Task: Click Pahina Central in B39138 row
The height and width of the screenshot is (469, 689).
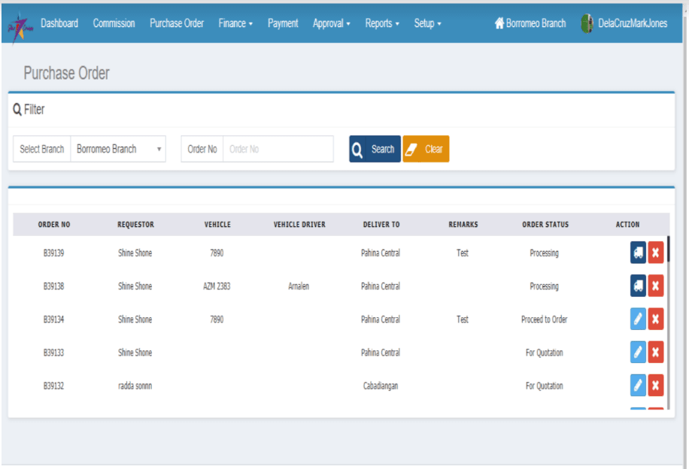Action: (x=381, y=286)
